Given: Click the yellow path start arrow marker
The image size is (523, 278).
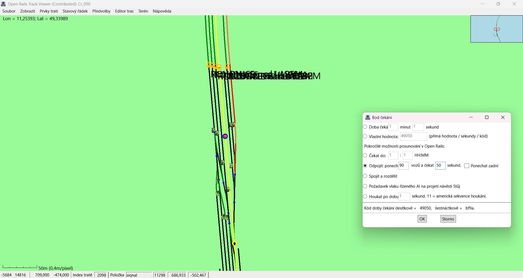Looking at the screenshot, I should point(235,244).
